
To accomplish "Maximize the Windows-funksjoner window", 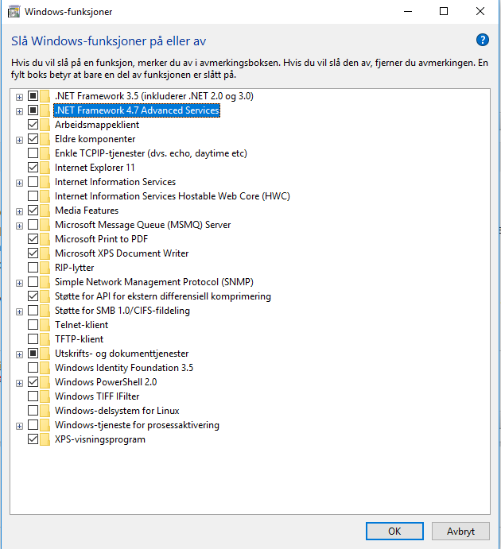I will tap(444, 12).
